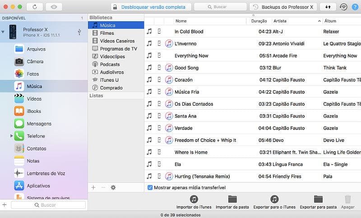361x218 pixels.
Task: Click the iTunes icon beside L'Invernno
Action: (x=169, y=43)
